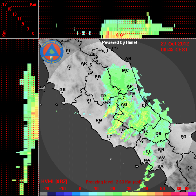Click the yellow segment of the dBZ color bar

click(x=142, y=194)
